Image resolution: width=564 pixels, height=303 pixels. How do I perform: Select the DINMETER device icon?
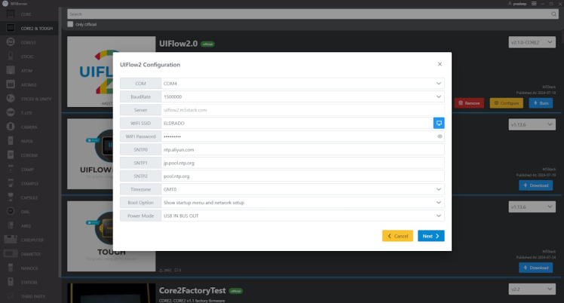[x=11, y=253]
